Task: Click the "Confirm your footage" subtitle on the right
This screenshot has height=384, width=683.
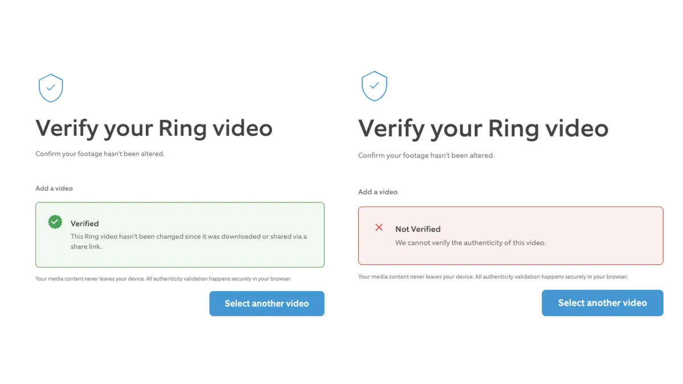Action: pyautogui.click(x=426, y=155)
